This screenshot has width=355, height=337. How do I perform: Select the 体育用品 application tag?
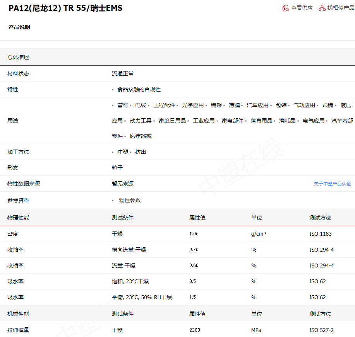262,120
